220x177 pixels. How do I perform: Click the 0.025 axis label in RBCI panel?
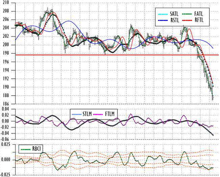pos(5,144)
